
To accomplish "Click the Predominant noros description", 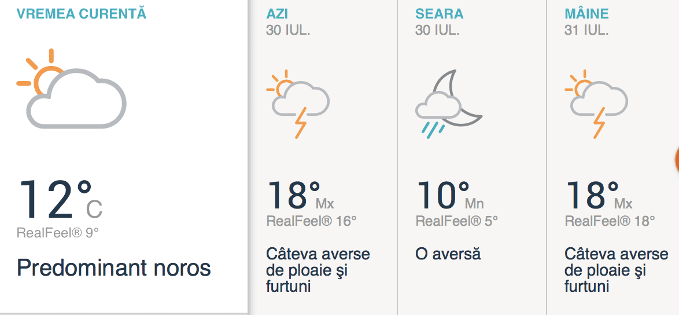I will [114, 268].
